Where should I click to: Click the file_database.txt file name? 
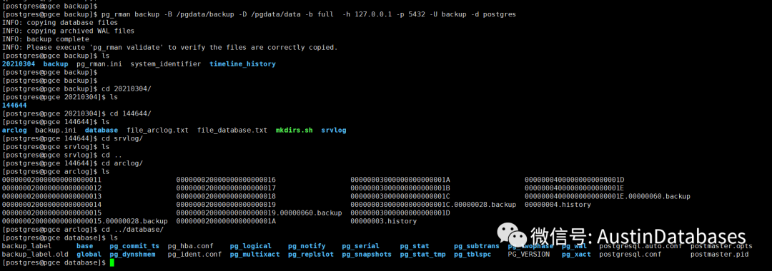coord(232,131)
